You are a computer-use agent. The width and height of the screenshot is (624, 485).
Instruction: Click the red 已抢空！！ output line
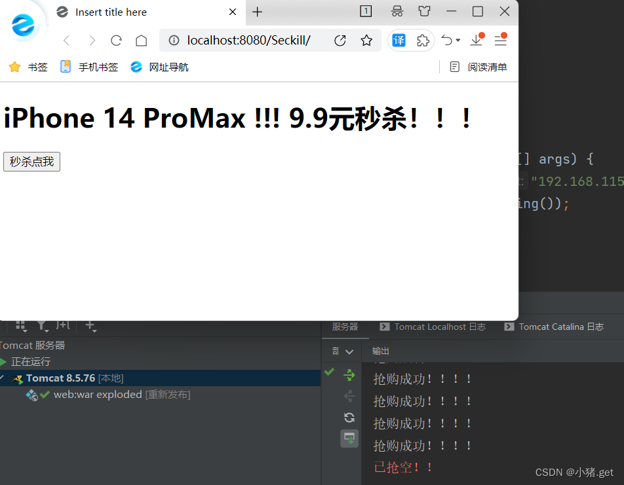coord(403,467)
